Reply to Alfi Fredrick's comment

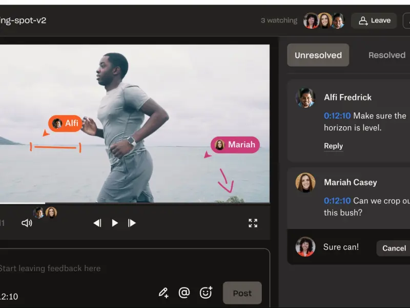(334, 146)
